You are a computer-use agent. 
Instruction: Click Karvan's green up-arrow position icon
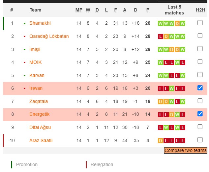pos(24,76)
